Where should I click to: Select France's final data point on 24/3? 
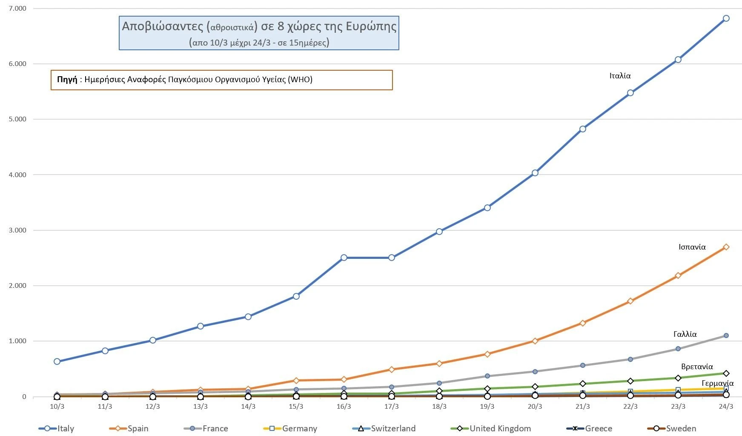pos(726,336)
